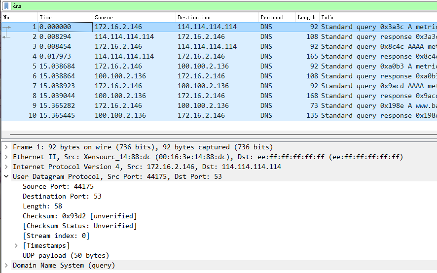Viewport: 437px width, 273px height.
Task: Select the Source Port: 44175 field
Action: click(58, 187)
